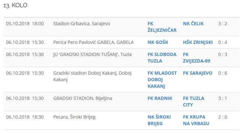
Task: Click Pecara, Široki Brijeg venue text
Action: [x=74, y=117]
